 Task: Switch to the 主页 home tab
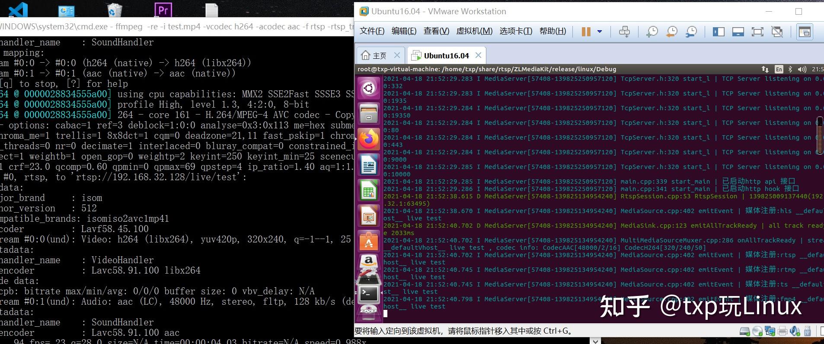click(x=374, y=55)
